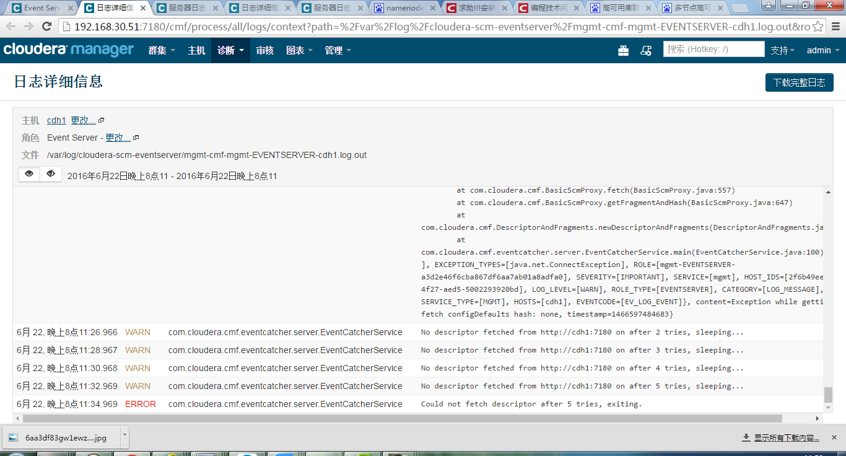The image size is (846, 456).
Task: Click the 'after 3 tries' WARN message
Action: pyautogui.click(x=582, y=350)
